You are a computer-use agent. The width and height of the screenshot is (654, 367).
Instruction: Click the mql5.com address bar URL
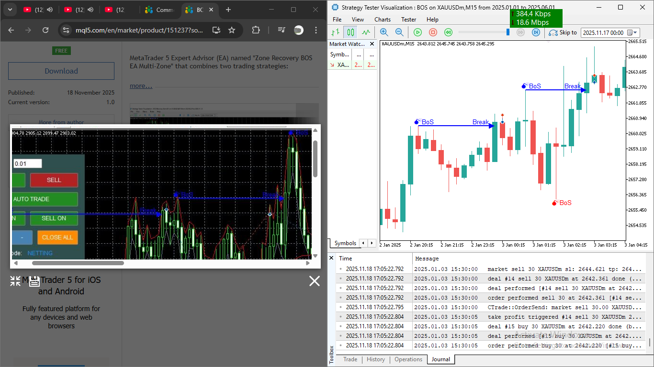139,30
